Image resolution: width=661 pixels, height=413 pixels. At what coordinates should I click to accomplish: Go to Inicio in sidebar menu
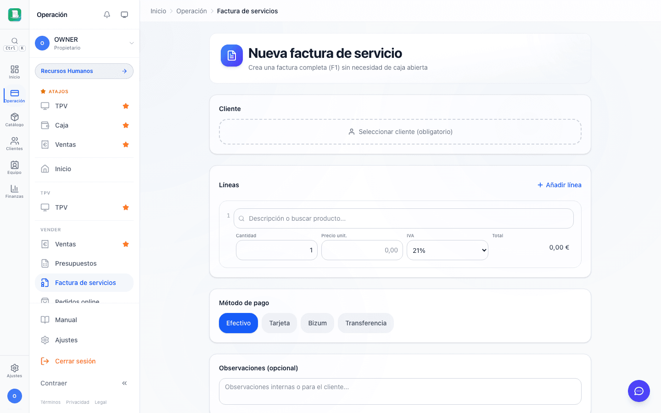click(x=84, y=169)
